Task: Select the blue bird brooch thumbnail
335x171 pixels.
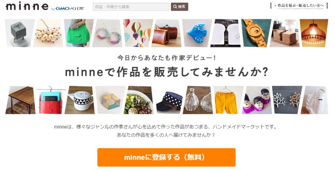Action: [197, 33]
